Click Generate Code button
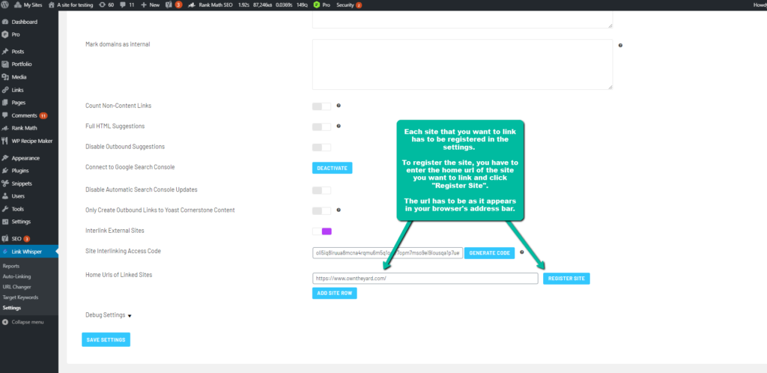Viewport: 767px width, 373px height. point(489,252)
